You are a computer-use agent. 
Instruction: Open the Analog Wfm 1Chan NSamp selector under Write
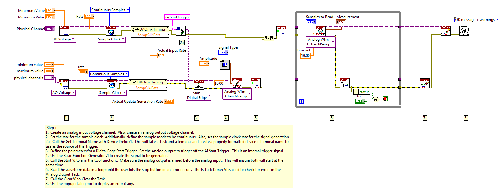[237, 94]
